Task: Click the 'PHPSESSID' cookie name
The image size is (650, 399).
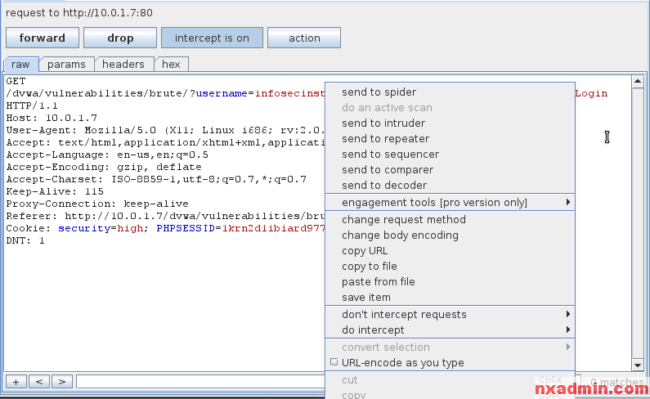Action: click(186, 228)
